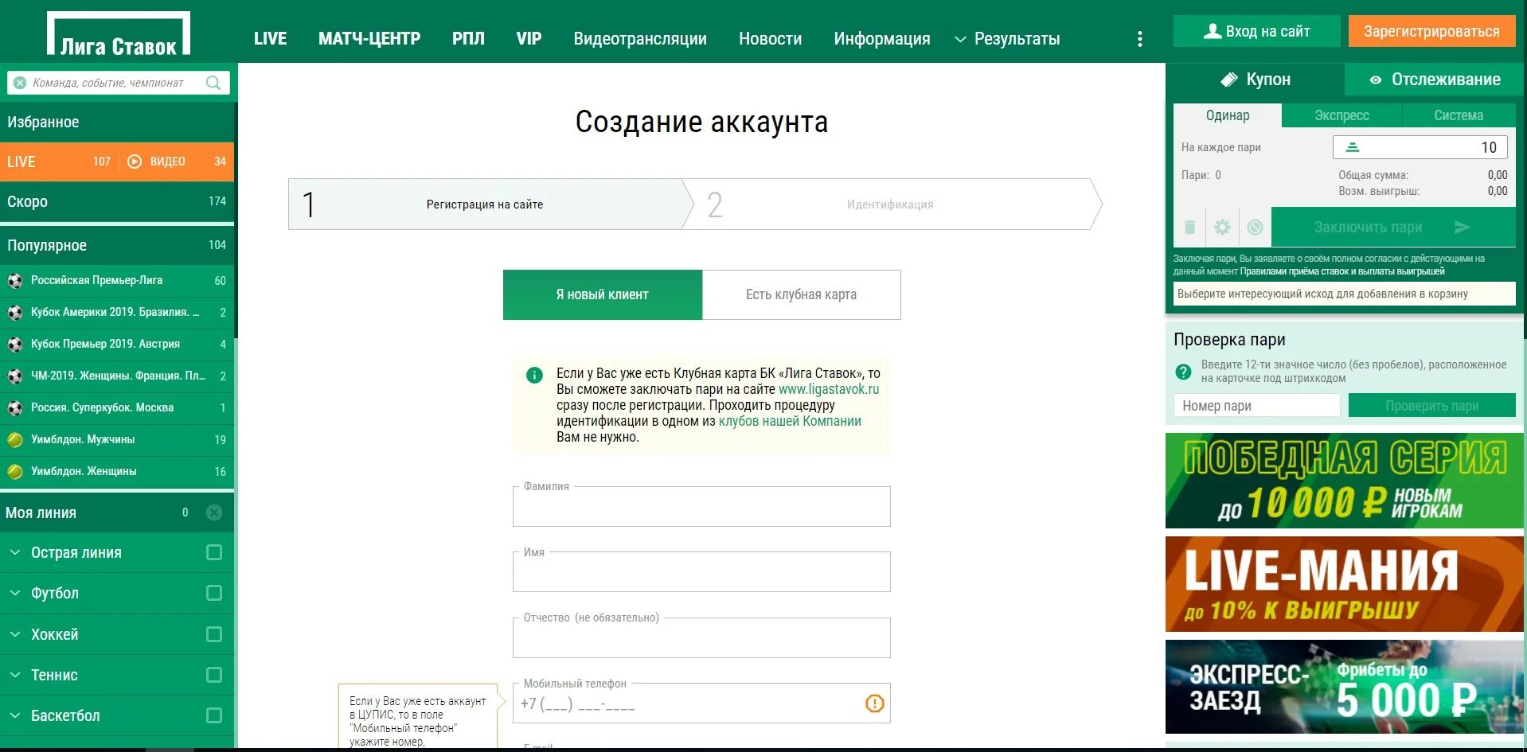Clear the search field with the X icon
Image resolution: width=1527 pixels, height=752 pixels.
(20, 83)
